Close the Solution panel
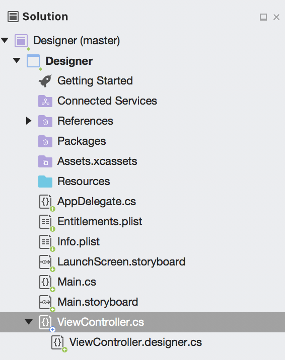The image size is (285, 360). coord(276,17)
